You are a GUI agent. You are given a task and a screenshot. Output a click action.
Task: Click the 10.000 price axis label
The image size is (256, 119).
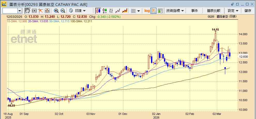tap(243, 110)
